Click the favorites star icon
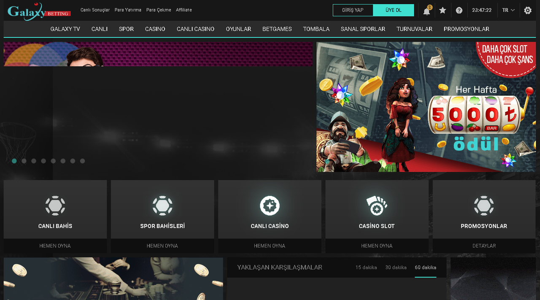 [443, 10]
